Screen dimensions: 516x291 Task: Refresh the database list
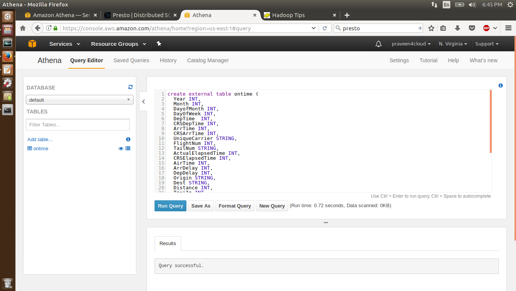(131, 87)
